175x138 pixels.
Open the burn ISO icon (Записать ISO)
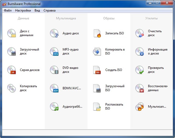coord(97,33)
